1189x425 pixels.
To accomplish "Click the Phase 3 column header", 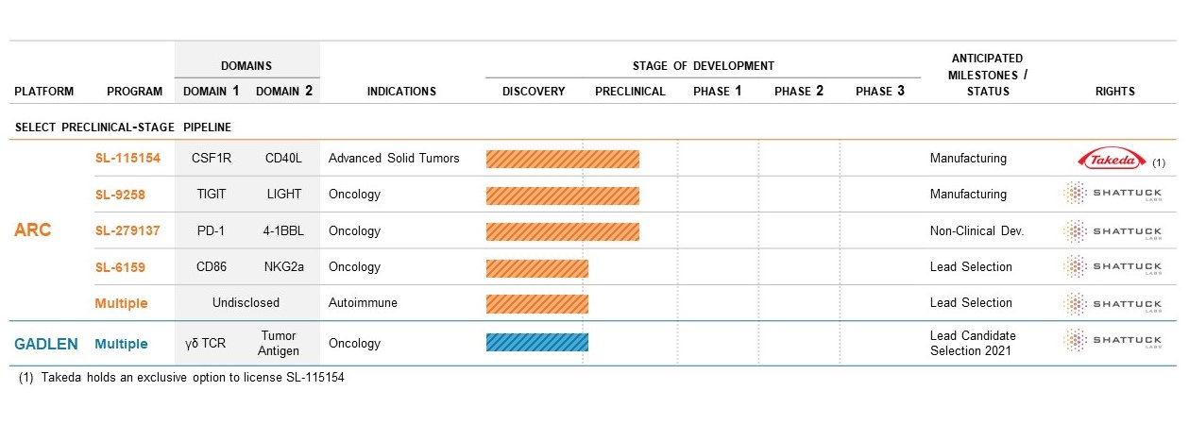I will [x=879, y=92].
